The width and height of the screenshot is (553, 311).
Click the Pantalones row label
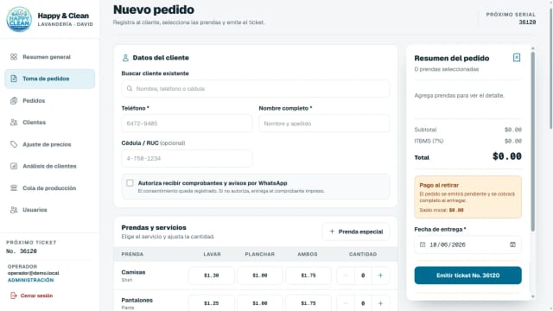(x=137, y=300)
